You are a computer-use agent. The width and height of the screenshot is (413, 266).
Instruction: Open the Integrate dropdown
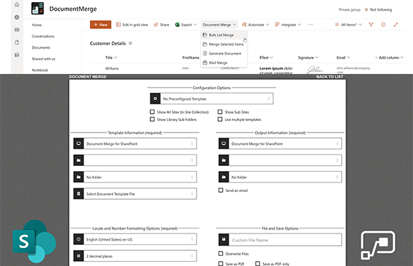[288, 25]
